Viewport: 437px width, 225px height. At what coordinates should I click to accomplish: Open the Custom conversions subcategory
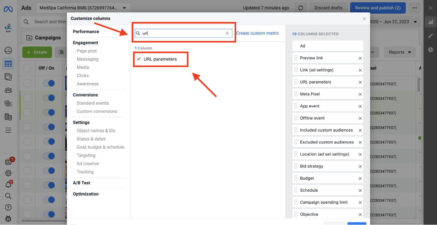[97, 111]
